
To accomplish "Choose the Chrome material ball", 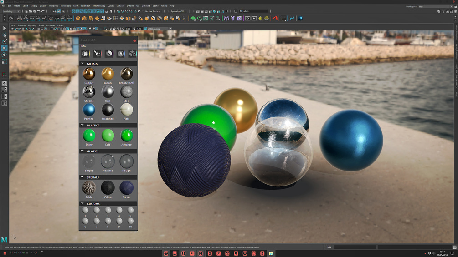I will coord(89,92).
